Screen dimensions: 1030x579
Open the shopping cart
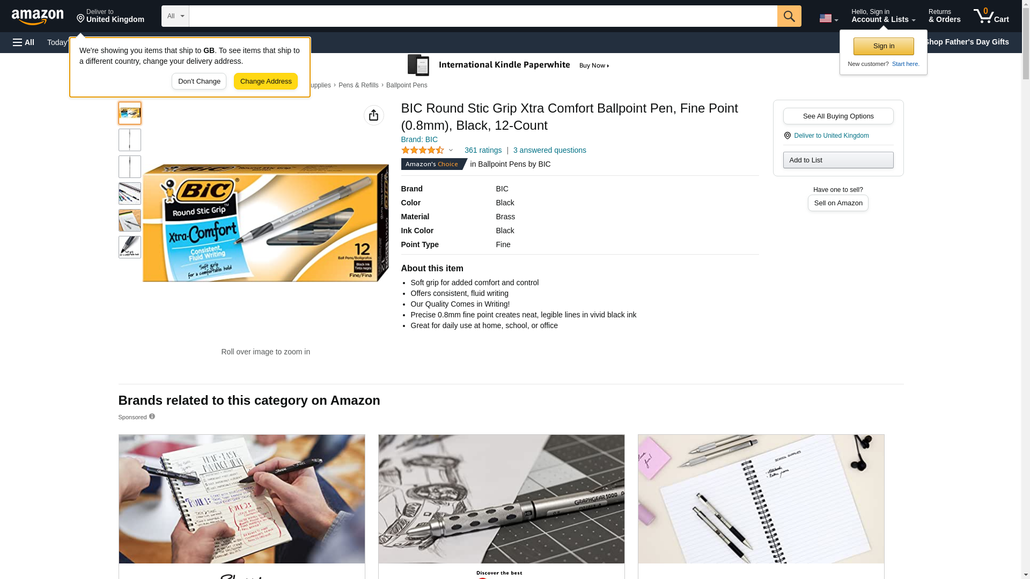[x=991, y=16]
